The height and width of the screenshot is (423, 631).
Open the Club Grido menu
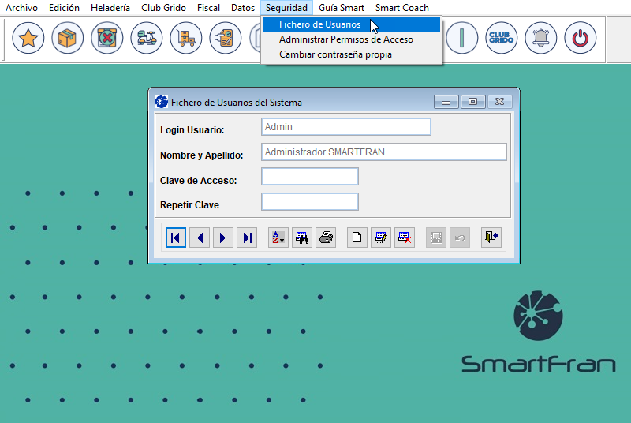tap(163, 8)
